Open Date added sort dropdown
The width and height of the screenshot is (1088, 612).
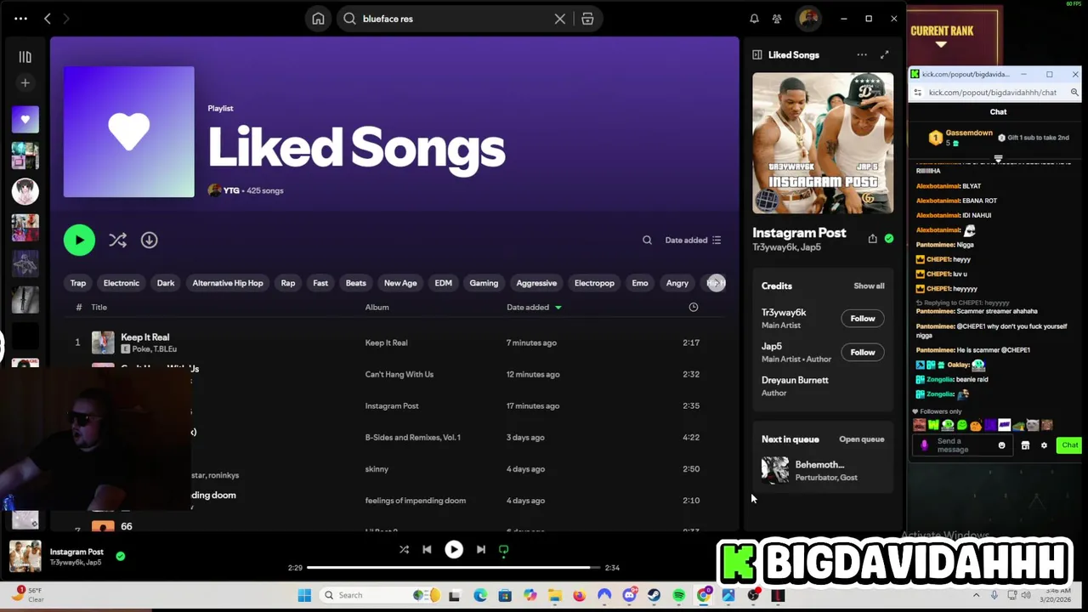[693, 240]
